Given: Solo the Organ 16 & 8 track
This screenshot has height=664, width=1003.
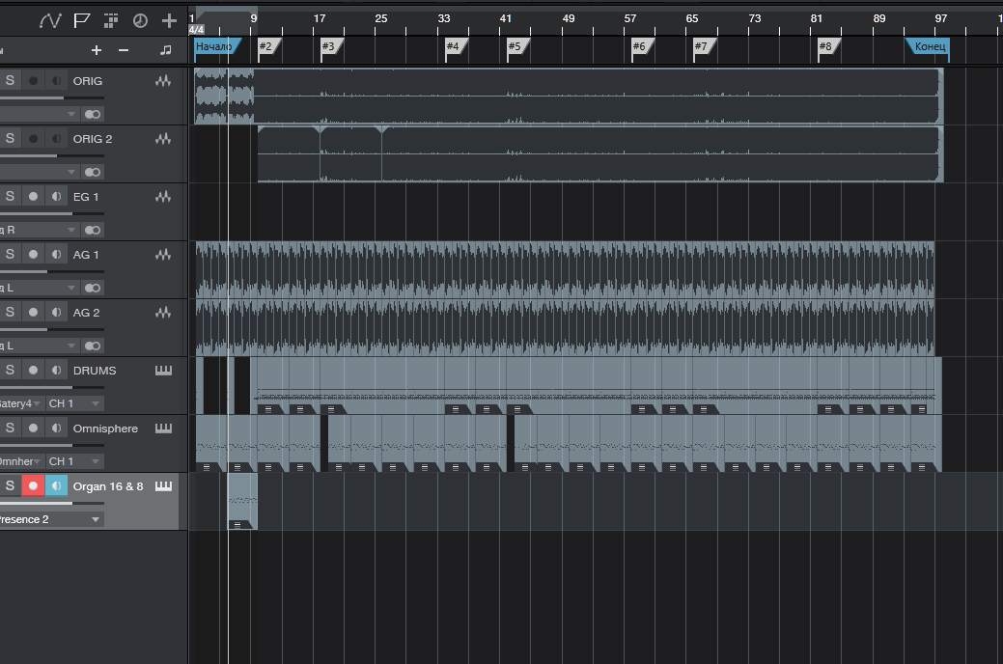Looking at the screenshot, I should pyautogui.click(x=10, y=485).
